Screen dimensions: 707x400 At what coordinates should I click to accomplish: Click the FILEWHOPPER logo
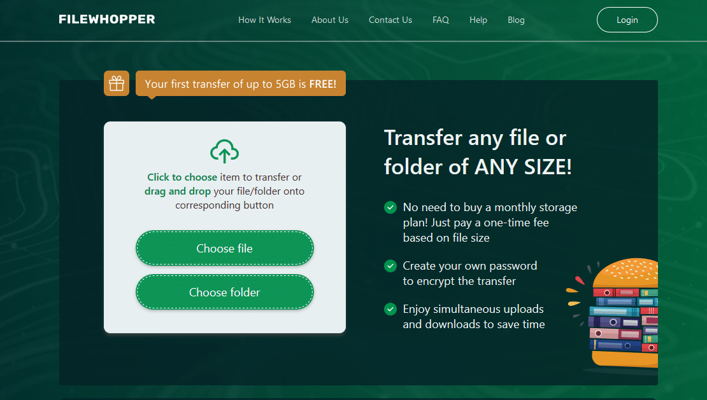click(107, 20)
